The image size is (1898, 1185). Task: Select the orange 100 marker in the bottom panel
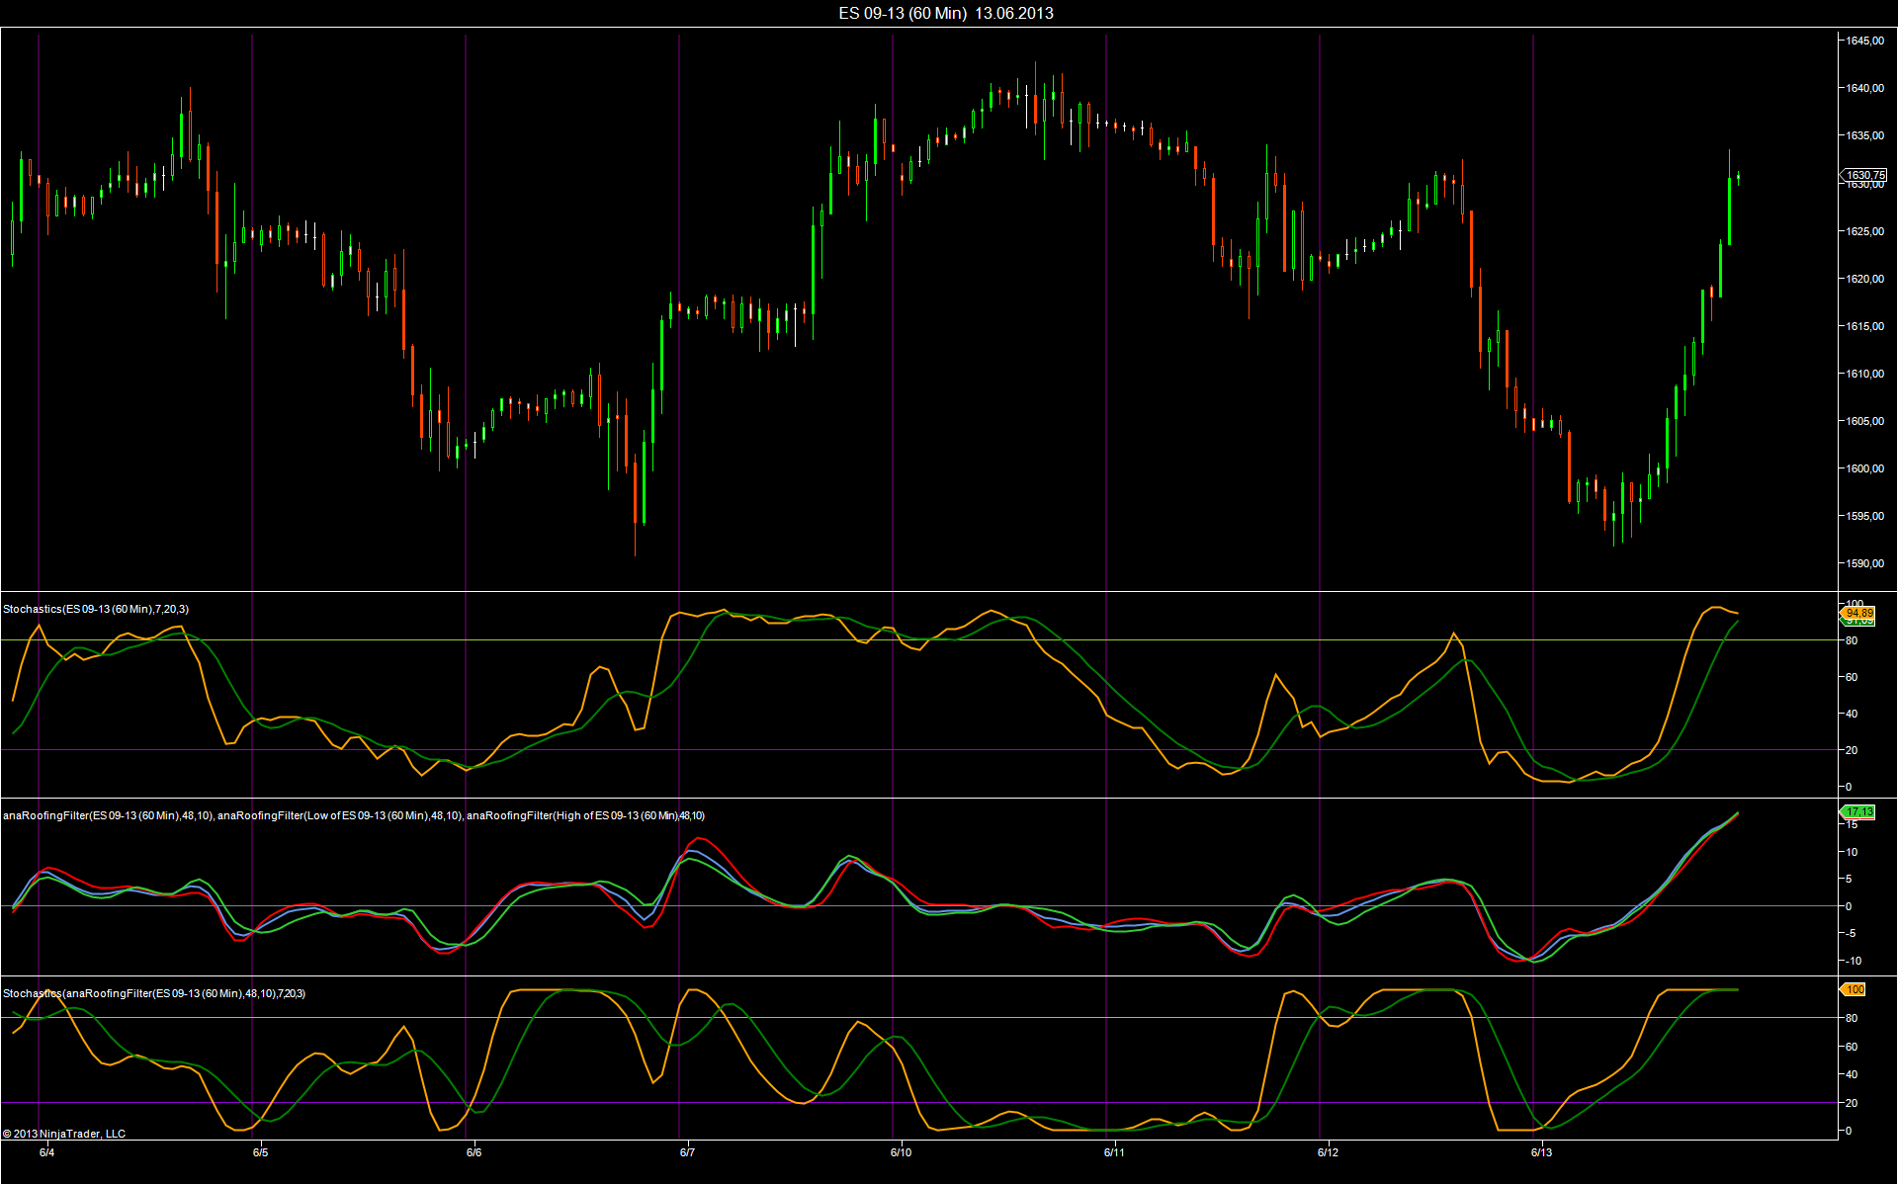[x=1855, y=989]
